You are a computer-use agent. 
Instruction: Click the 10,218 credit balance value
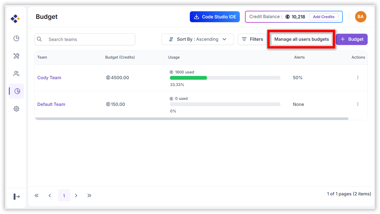coord(298,17)
